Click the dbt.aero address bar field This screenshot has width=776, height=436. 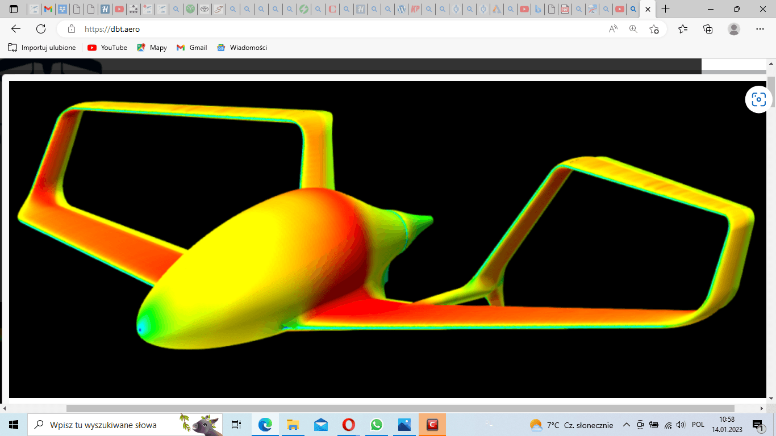341,29
